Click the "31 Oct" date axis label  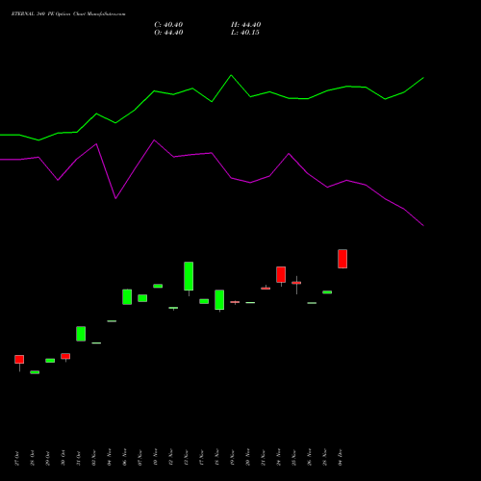tap(79, 458)
